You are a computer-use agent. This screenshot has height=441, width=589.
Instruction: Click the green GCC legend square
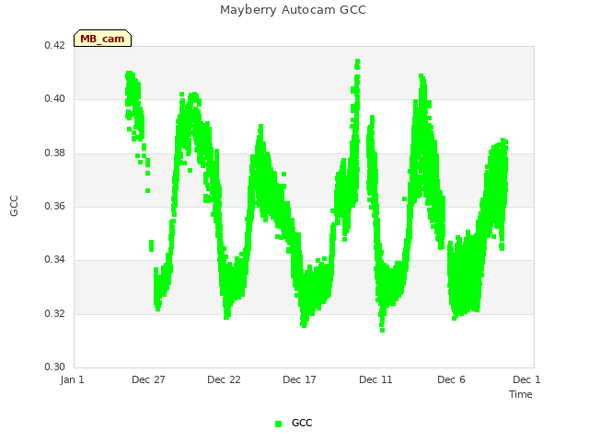pos(278,424)
